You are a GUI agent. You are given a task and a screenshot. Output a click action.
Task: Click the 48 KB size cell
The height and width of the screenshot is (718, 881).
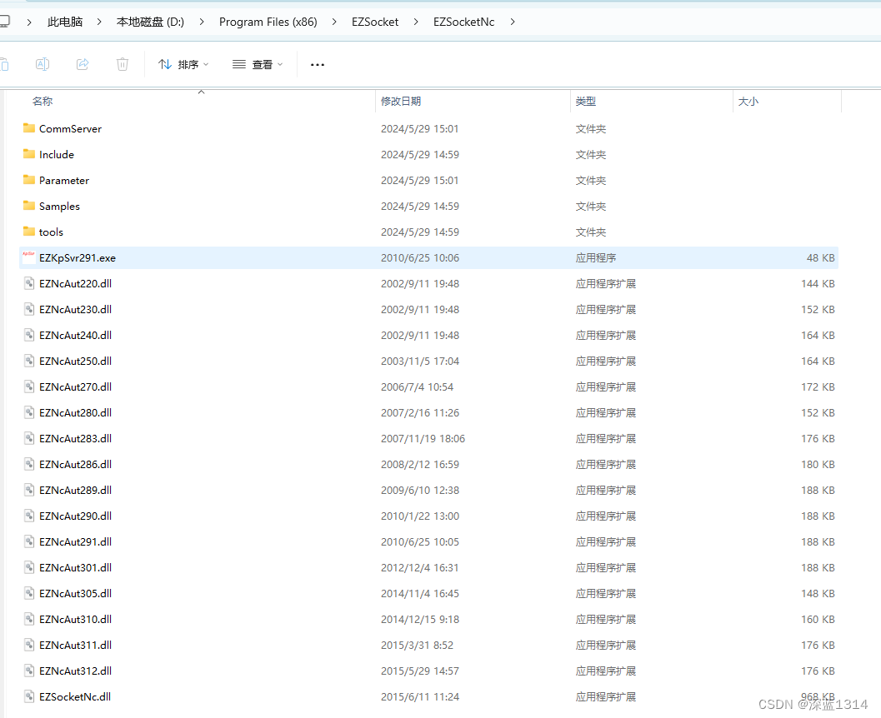coord(820,257)
